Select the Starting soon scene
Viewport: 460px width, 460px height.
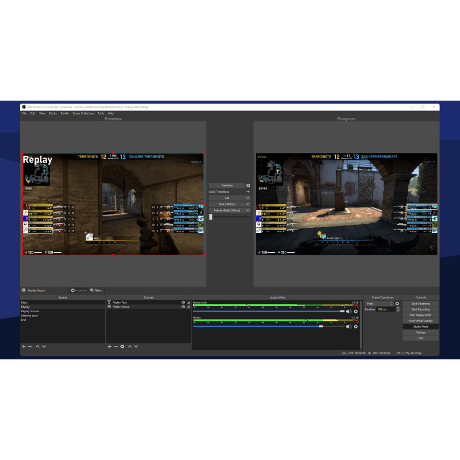click(33, 316)
